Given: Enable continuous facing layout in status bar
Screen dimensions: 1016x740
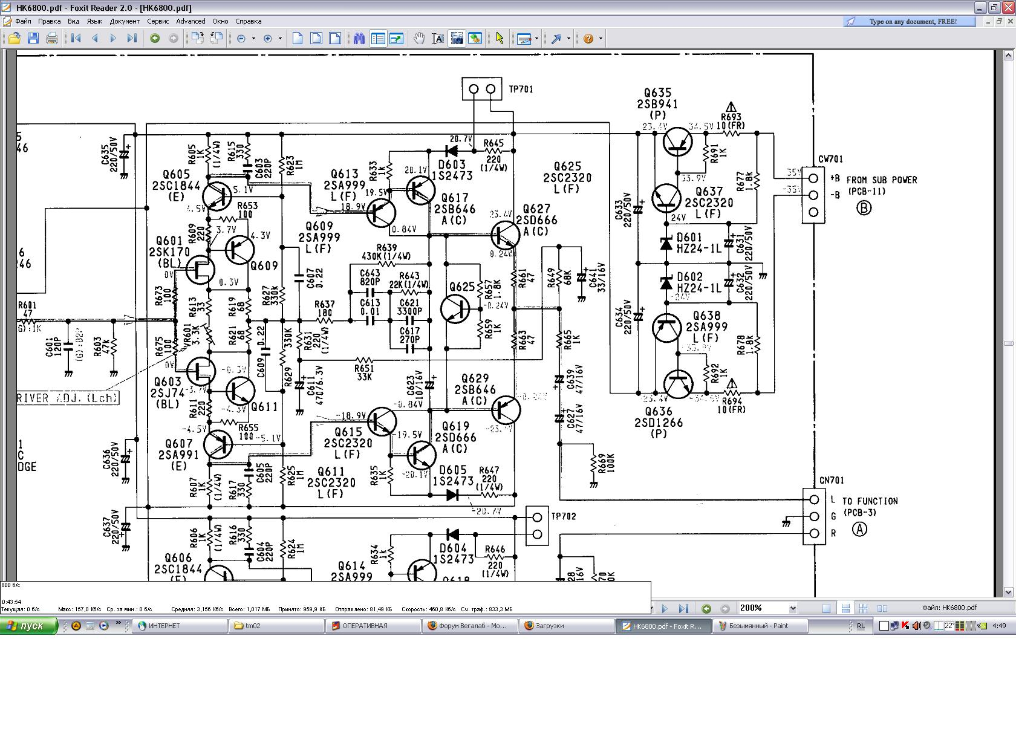Looking at the screenshot, I should (864, 608).
